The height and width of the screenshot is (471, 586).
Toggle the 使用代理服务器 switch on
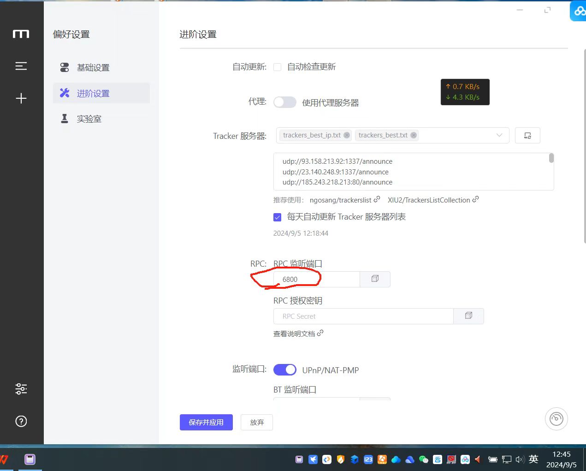pos(285,102)
